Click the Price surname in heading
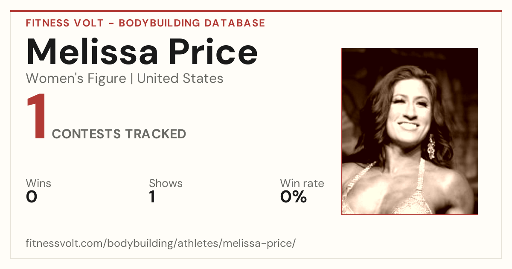 [x=213, y=51]
